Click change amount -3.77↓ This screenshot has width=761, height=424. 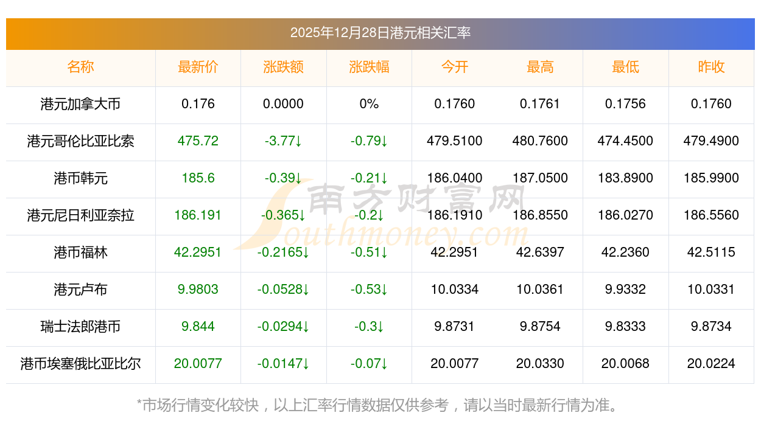(x=284, y=141)
